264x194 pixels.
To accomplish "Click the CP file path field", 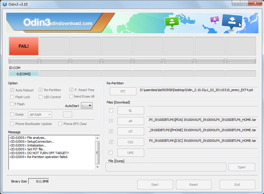I will (203, 131).
